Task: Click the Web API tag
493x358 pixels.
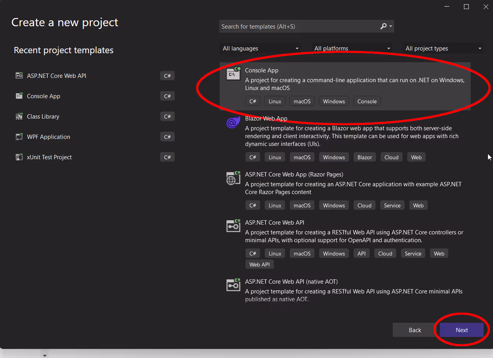Action: tap(260, 264)
